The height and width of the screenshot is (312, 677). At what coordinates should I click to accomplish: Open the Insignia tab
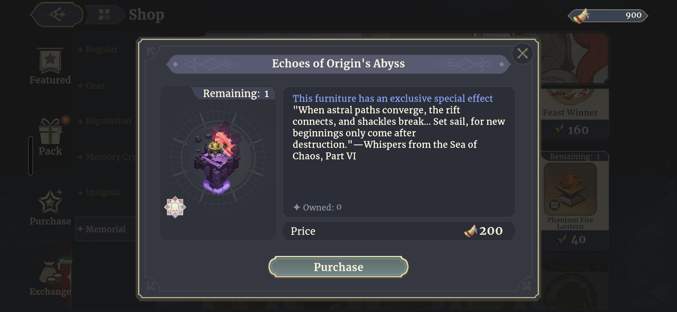point(102,192)
